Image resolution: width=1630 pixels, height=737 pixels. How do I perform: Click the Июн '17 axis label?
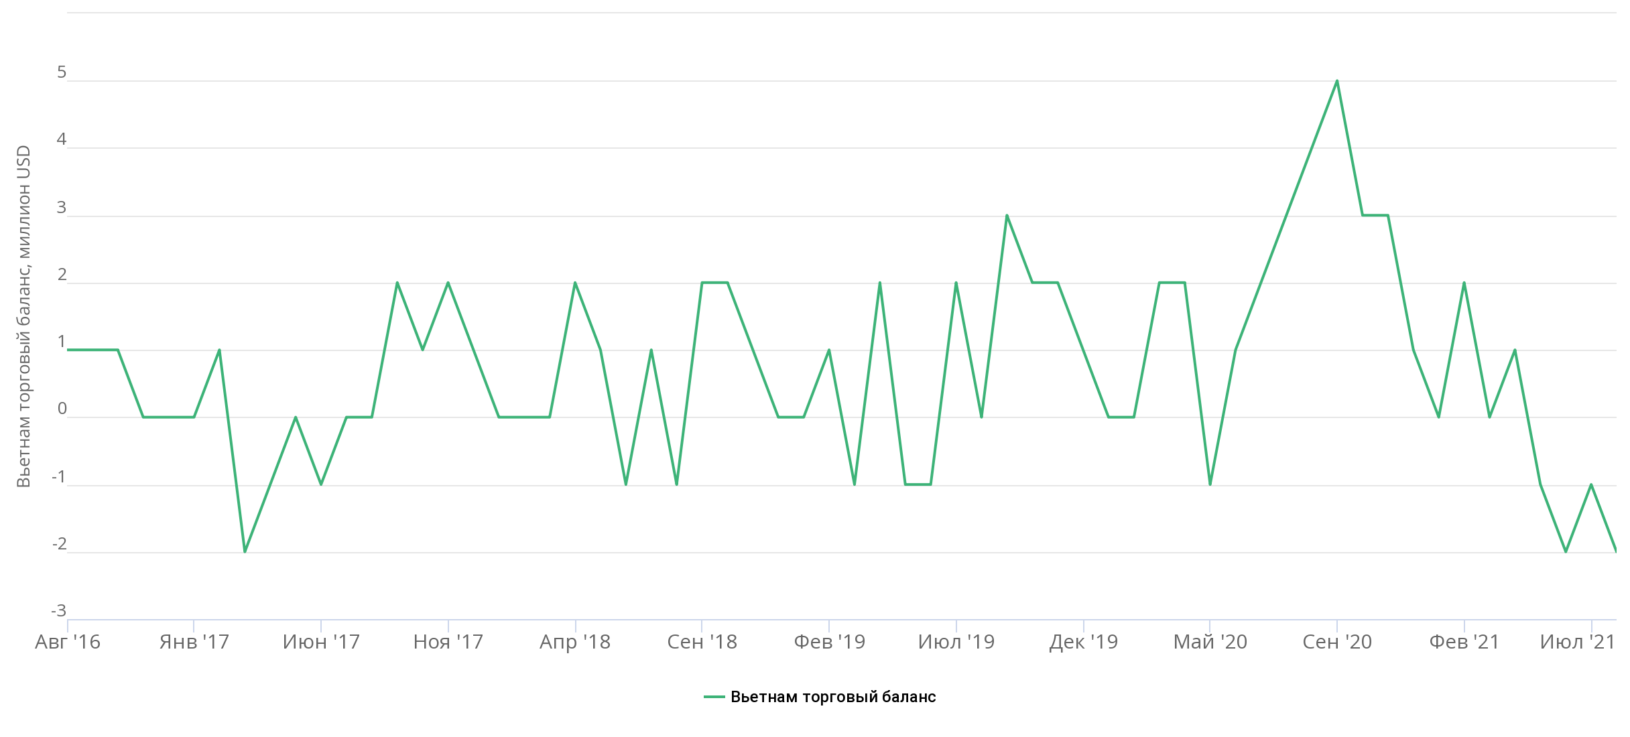(x=321, y=642)
